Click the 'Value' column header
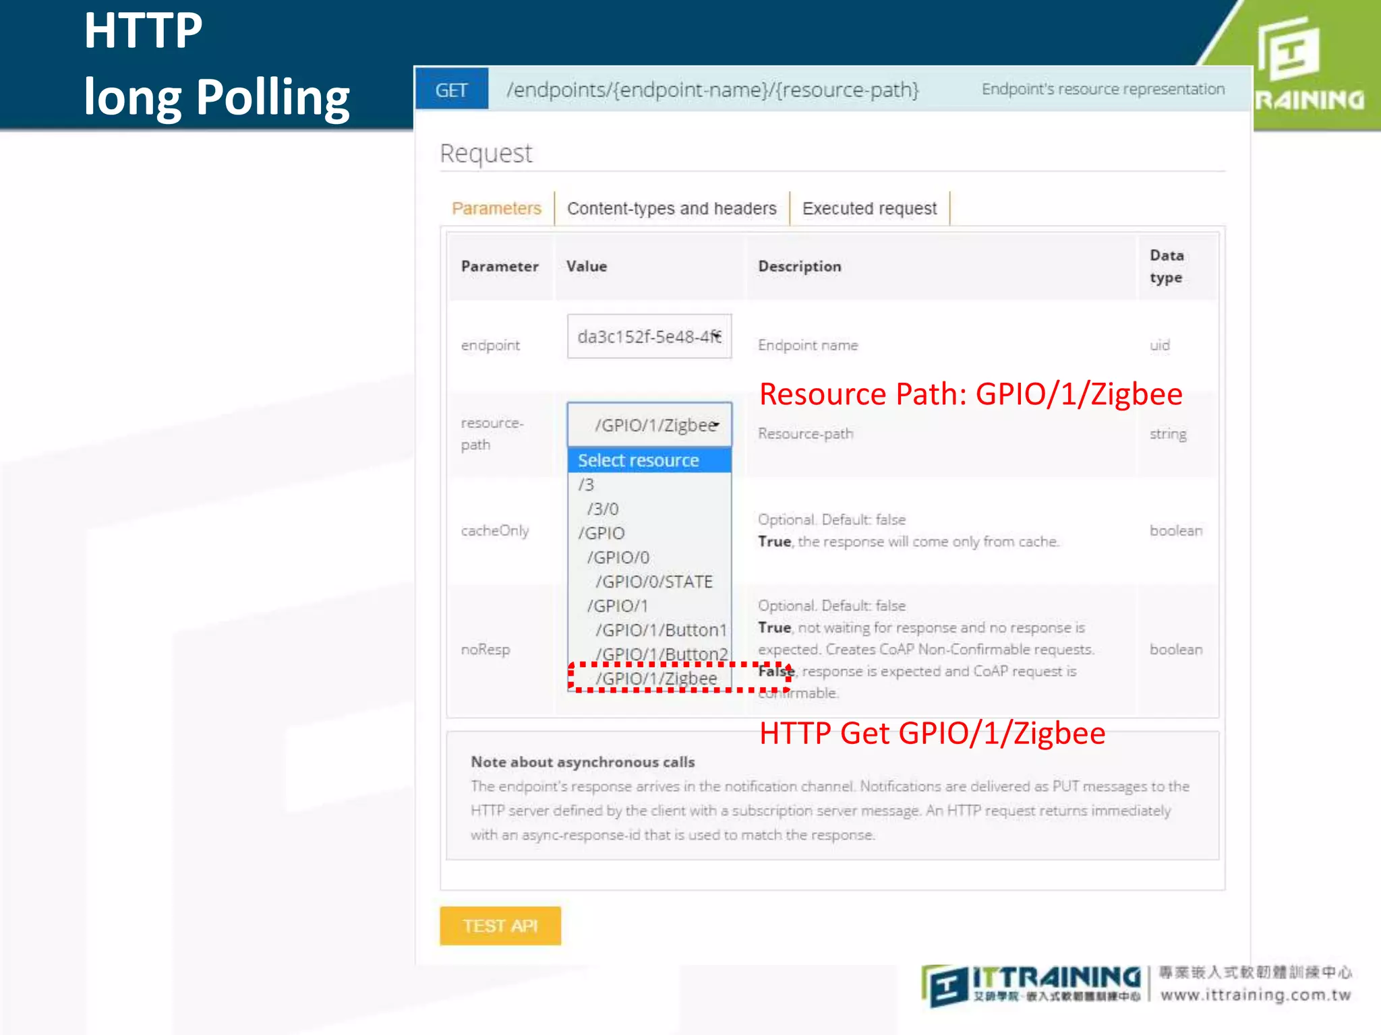 point(587,266)
